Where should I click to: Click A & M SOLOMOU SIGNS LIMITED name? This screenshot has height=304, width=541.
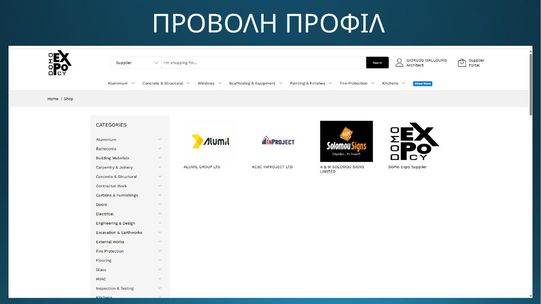342,169
